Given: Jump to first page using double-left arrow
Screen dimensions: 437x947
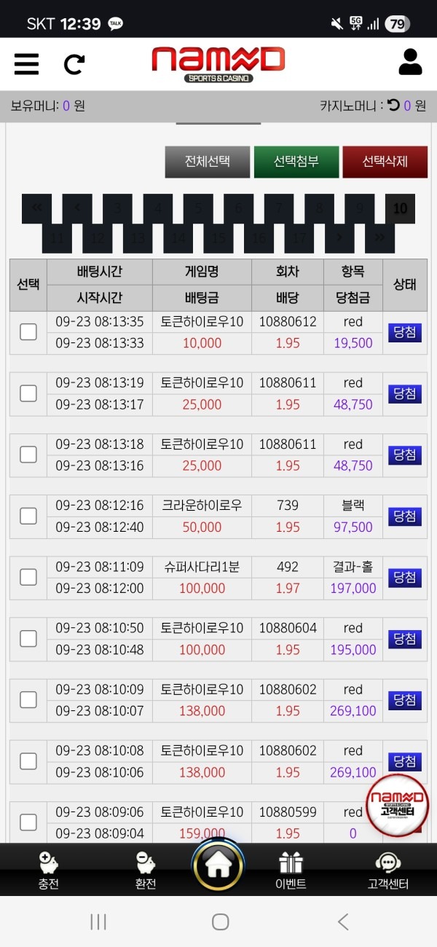Looking at the screenshot, I should [x=37, y=208].
